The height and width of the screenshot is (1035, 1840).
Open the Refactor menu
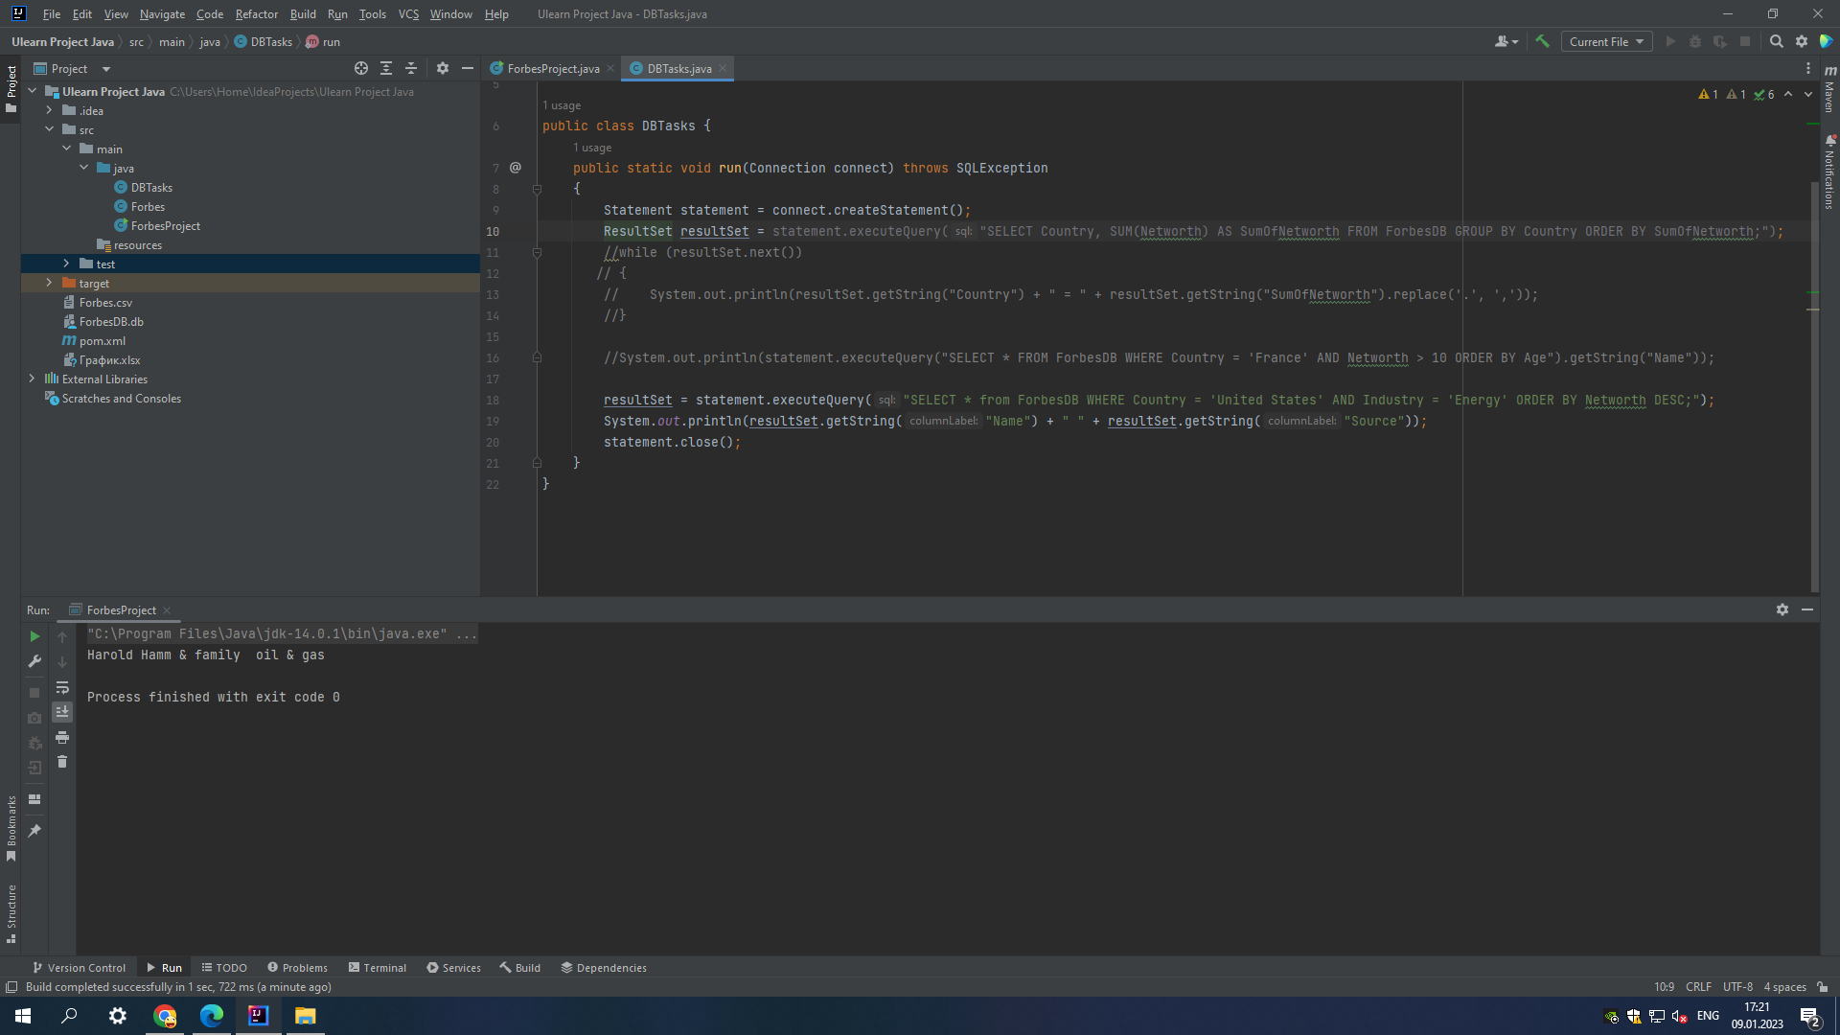coord(256,14)
